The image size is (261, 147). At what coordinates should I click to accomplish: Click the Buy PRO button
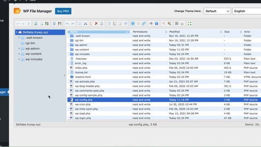point(63,11)
